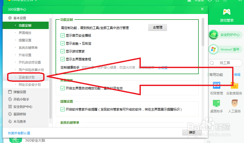
Task: Open Windows7盾甲 icon in main window
Action: point(213,49)
